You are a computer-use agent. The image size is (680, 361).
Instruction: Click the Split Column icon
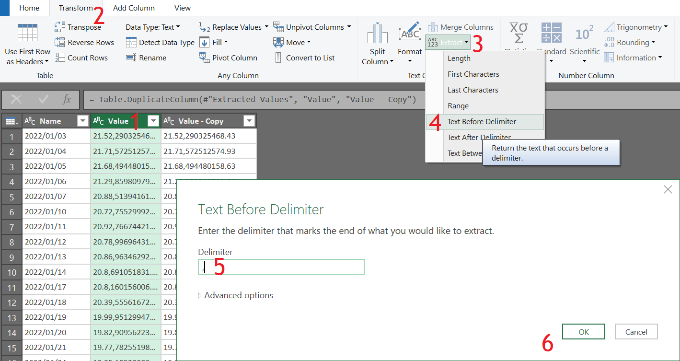pos(377,34)
